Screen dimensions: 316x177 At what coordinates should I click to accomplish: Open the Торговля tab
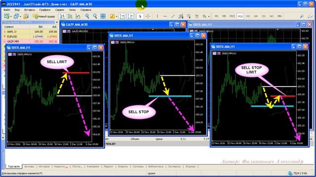click(14, 166)
